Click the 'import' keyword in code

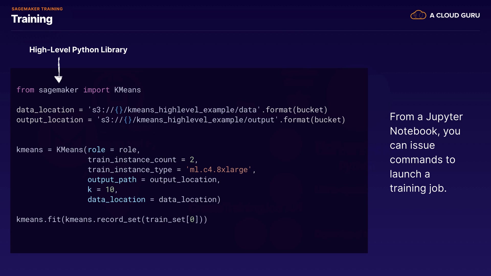click(96, 90)
